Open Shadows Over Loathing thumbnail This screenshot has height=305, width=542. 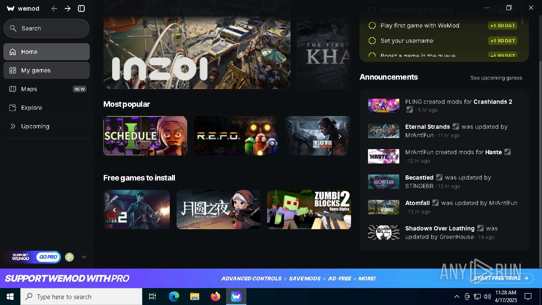tap(384, 233)
